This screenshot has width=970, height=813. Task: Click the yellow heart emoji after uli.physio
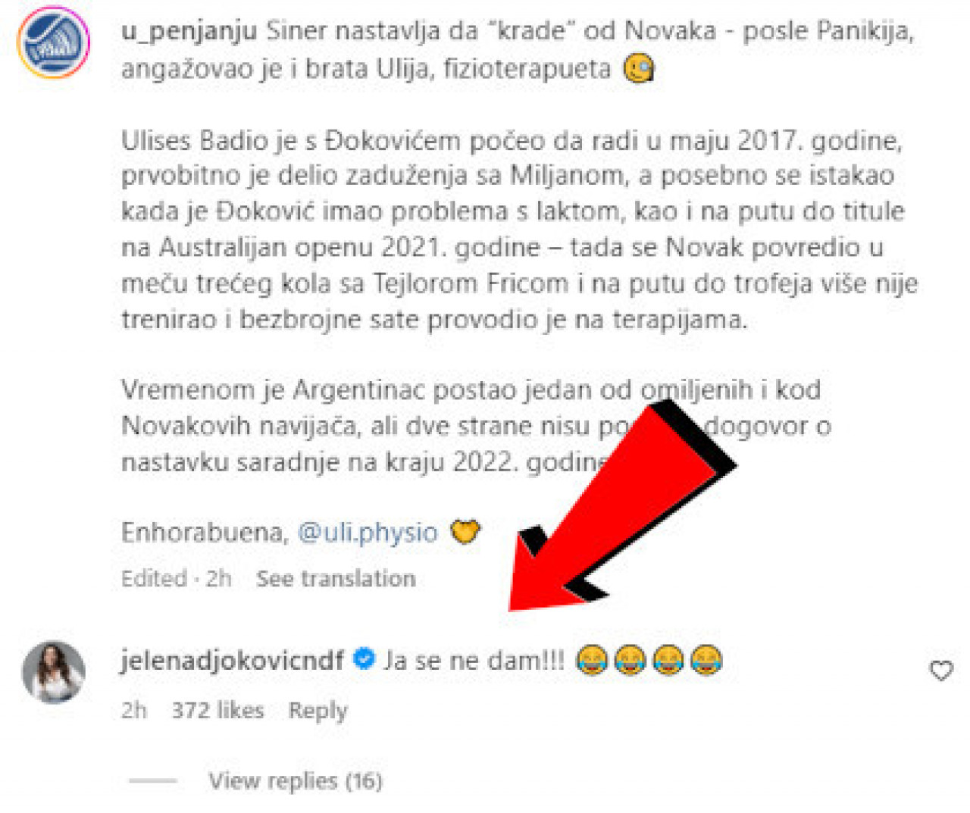click(x=465, y=531)
